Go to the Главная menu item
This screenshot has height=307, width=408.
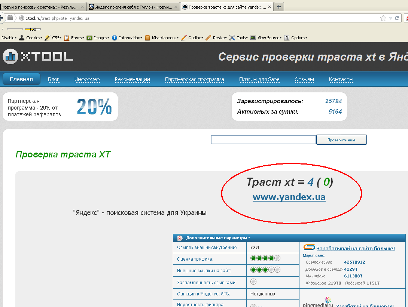[21, 79]
